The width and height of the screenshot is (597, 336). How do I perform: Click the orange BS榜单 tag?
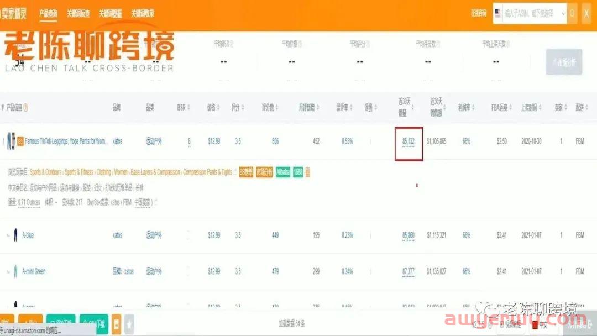tap(246, 172)
